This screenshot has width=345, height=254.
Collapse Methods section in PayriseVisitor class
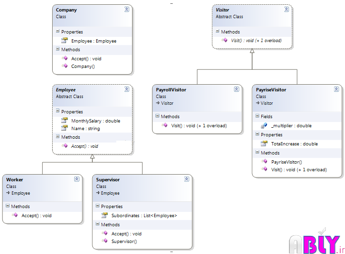257,152
